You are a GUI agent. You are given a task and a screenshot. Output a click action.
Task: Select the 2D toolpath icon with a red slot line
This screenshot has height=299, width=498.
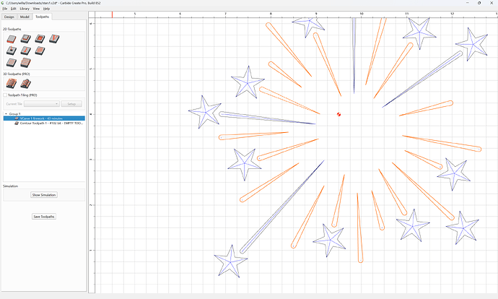(25, 51)
